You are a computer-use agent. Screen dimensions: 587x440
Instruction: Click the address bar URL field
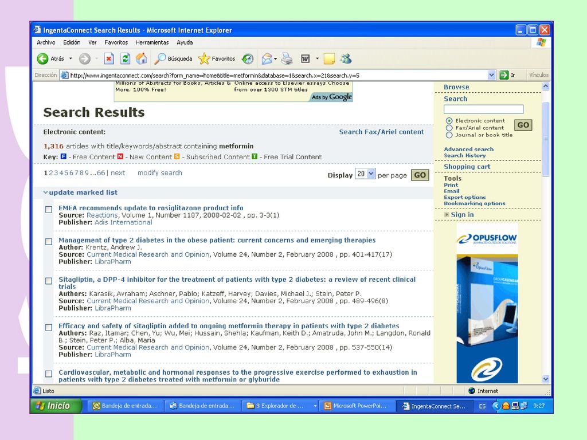pyautogui.click(x=279, y=75)
